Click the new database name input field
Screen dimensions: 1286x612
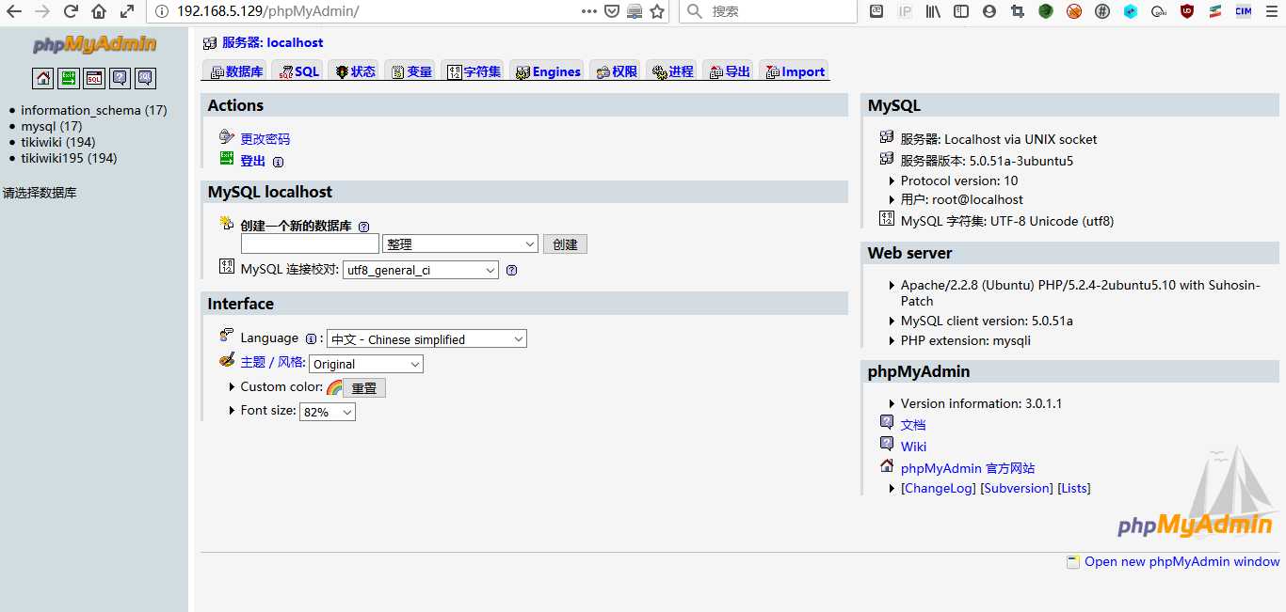coord(310,243)
